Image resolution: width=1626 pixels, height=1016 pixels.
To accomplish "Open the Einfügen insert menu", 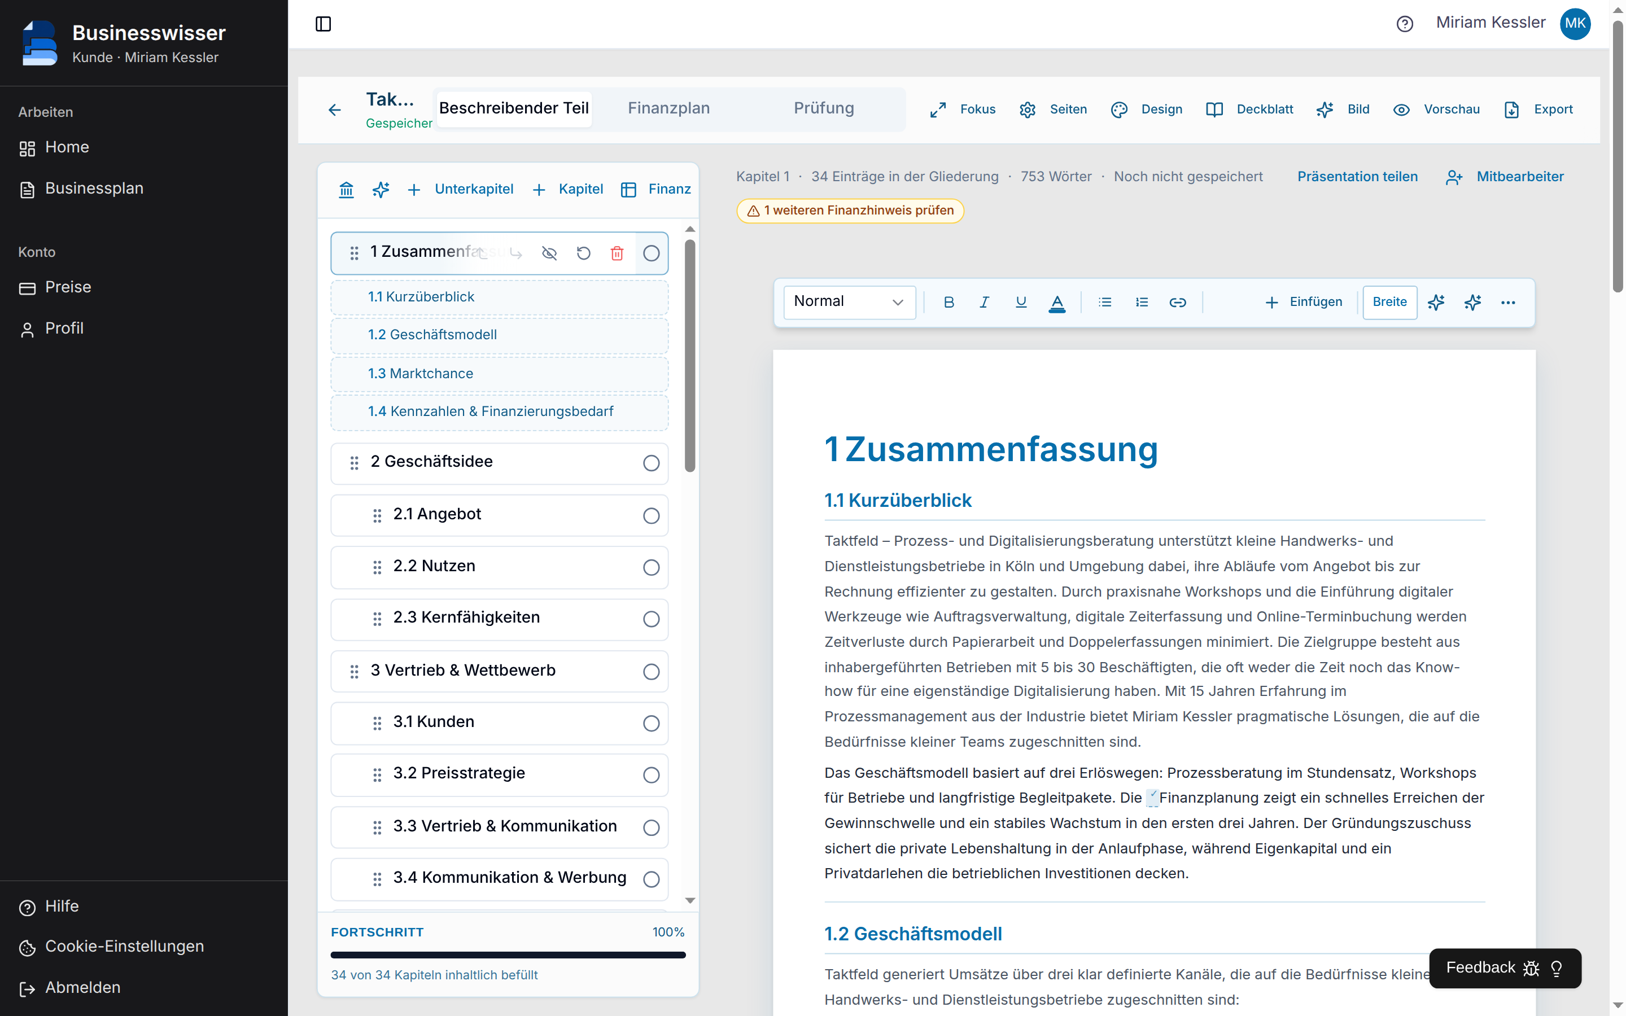I will pyautogui.click(x=1303, y=303).
